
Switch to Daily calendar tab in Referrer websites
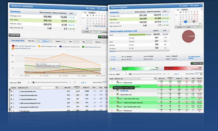[85, 13]
